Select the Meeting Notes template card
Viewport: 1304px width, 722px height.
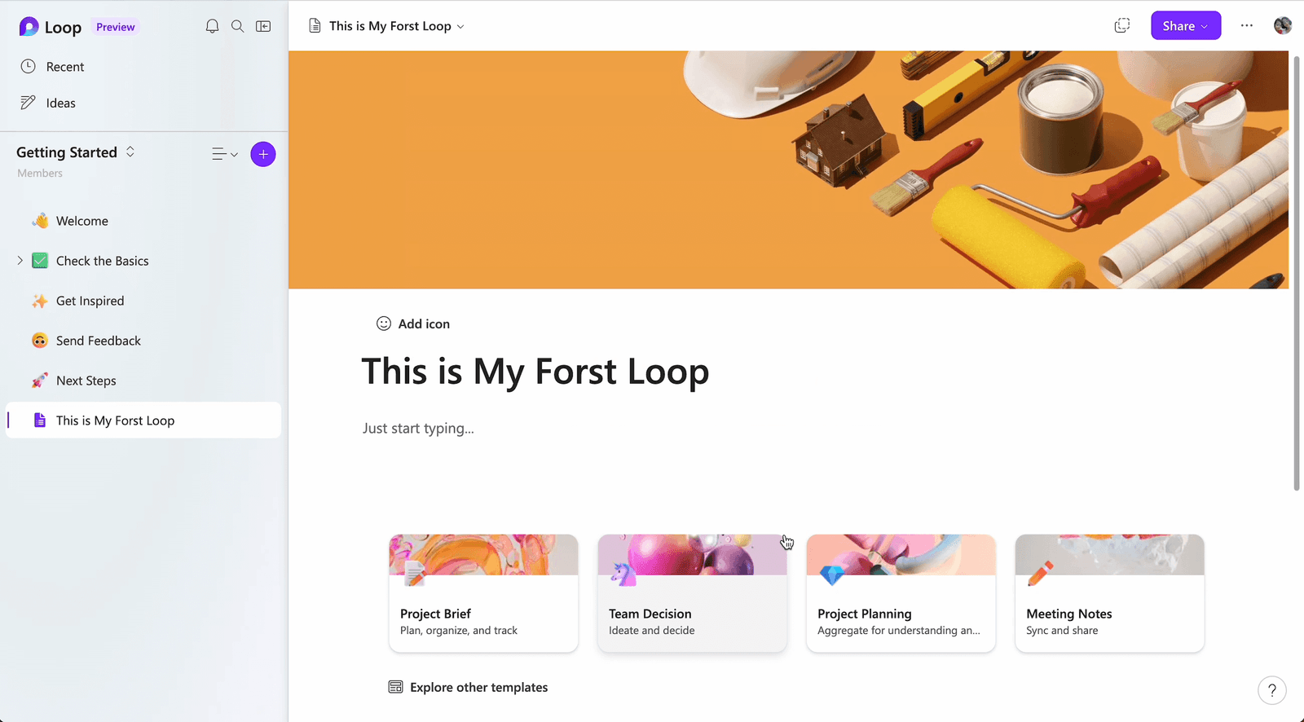(x=1109, y=593)
